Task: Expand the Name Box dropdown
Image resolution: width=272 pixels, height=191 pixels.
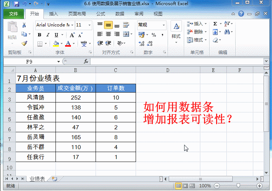Action: [x=59, y=62]
